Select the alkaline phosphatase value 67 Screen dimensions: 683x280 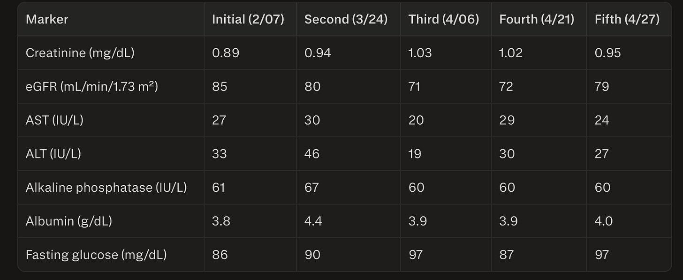tap(311, 188)
